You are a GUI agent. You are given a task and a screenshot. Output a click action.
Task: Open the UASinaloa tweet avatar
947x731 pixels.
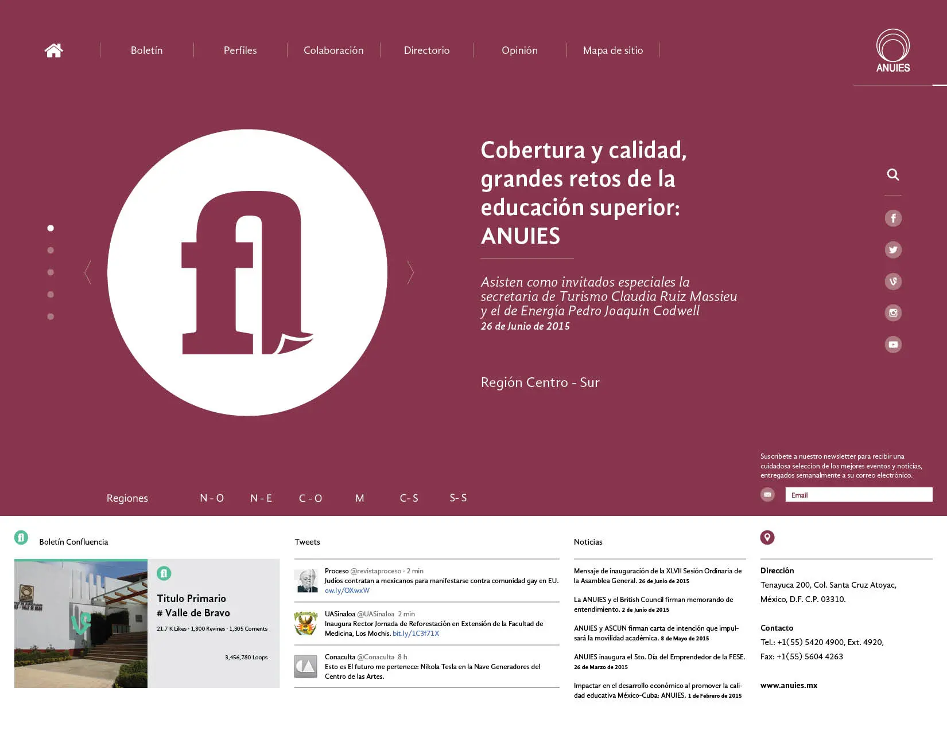(x=306, y=624)
